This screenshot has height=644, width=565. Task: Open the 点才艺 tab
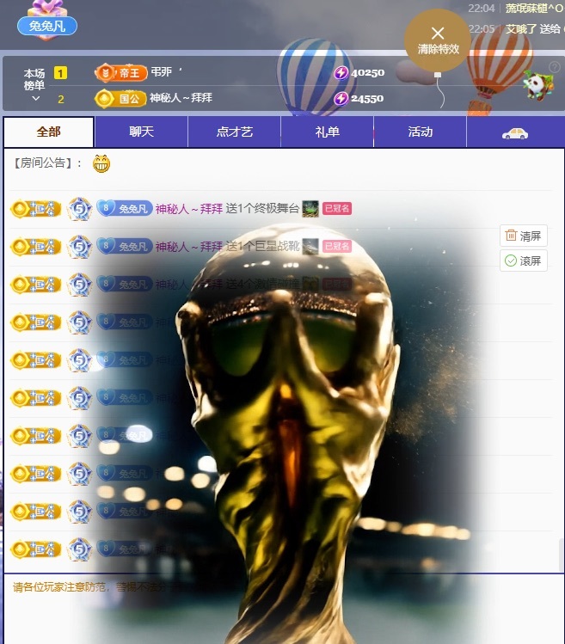(x=234, y=132)
